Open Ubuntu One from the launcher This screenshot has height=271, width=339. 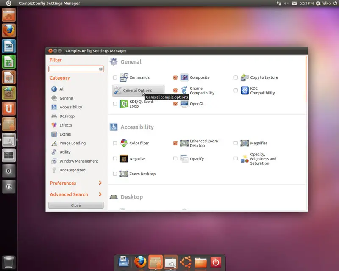click(x=8, y=108)
